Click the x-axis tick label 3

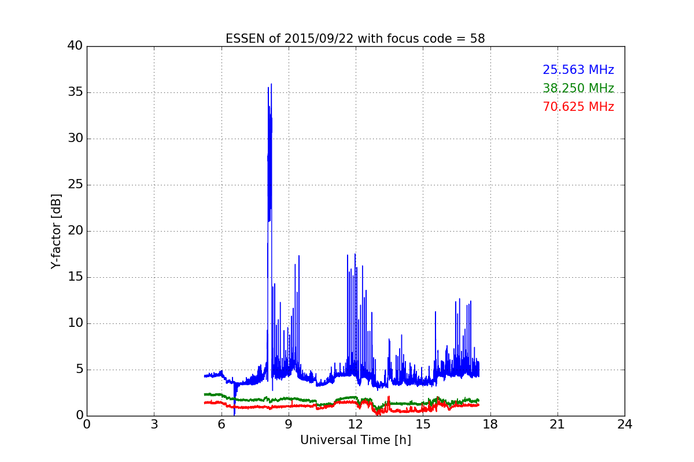tap(154, 424)
